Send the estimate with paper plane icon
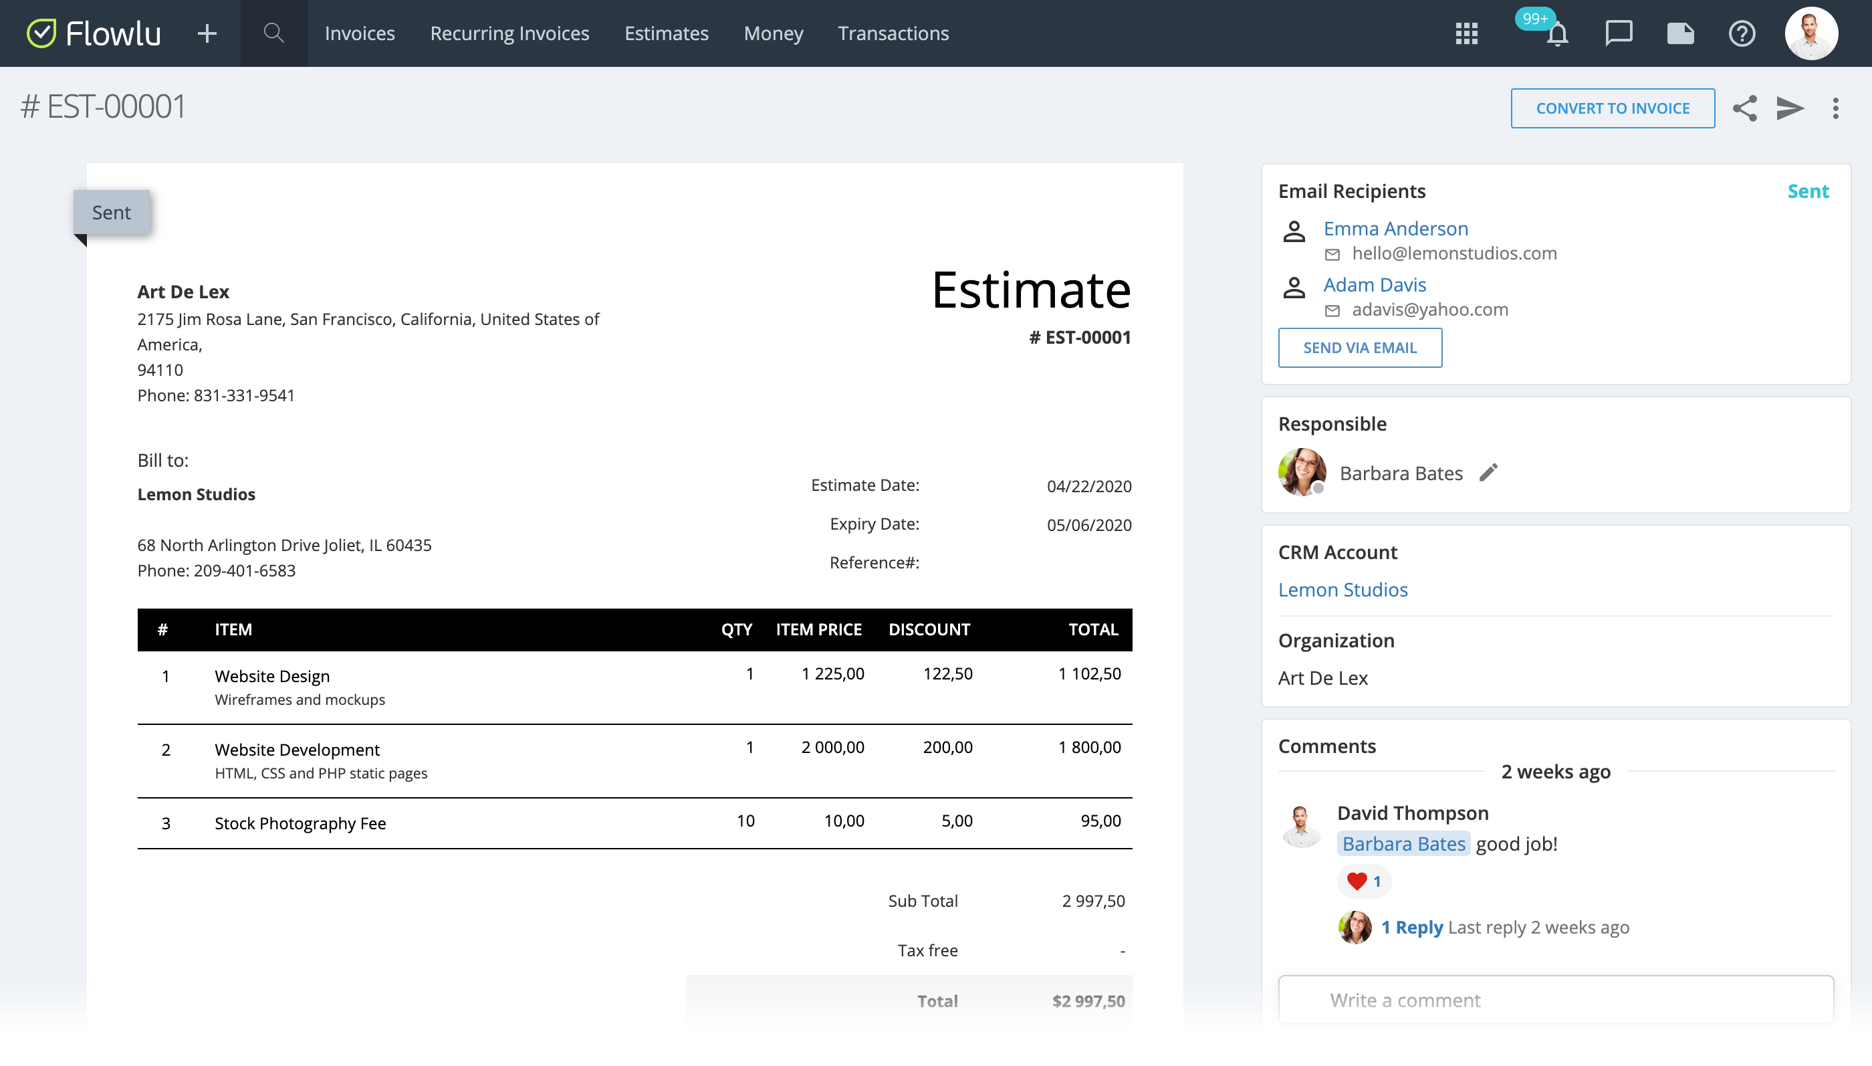 (x=1790, y=108)
